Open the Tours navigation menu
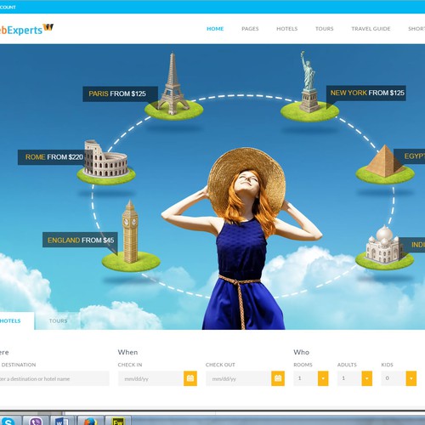425x425 pixels. [x=325, y=29]
